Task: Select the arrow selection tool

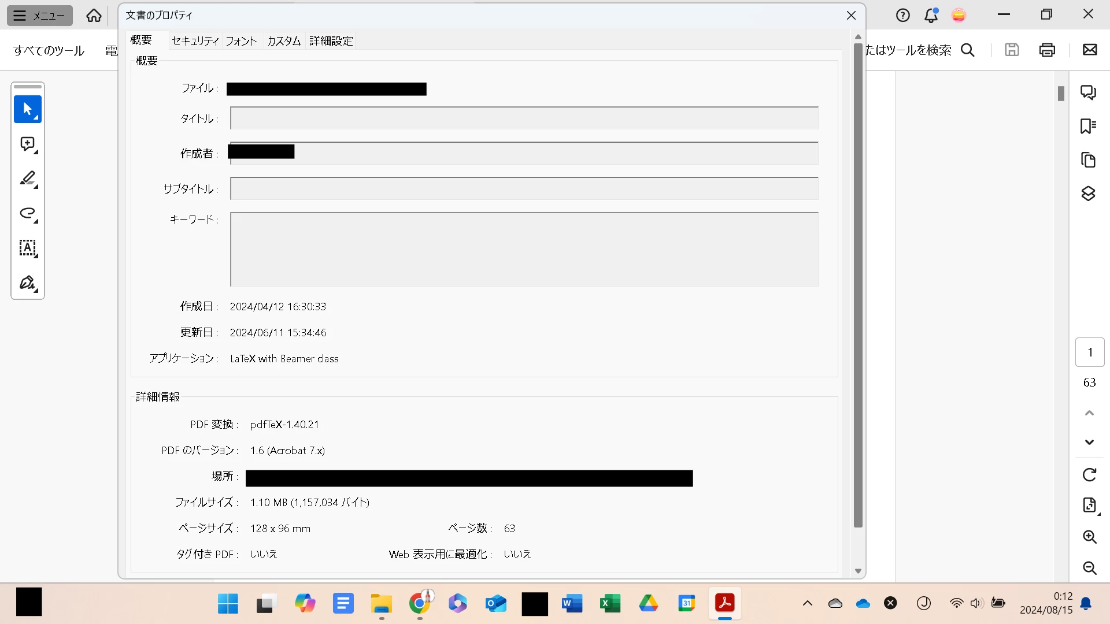Action: pyautogui.click(x=27, y=109)
